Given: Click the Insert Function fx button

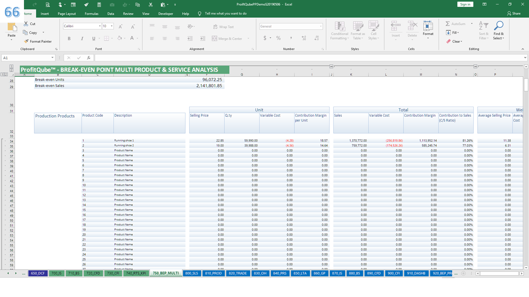Looking at the screenshot, I should 88,58.
